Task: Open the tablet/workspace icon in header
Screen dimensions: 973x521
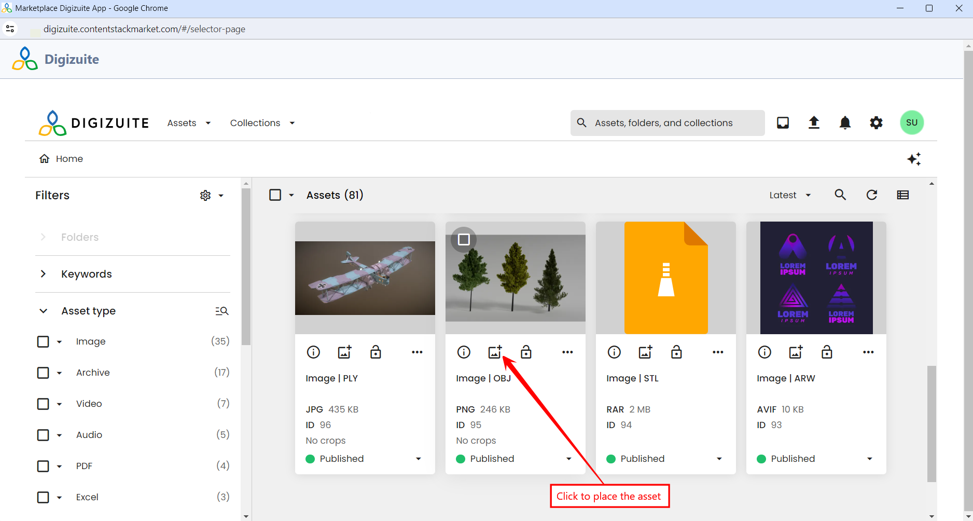Action: pyautogui.click(x=783, y=122)
